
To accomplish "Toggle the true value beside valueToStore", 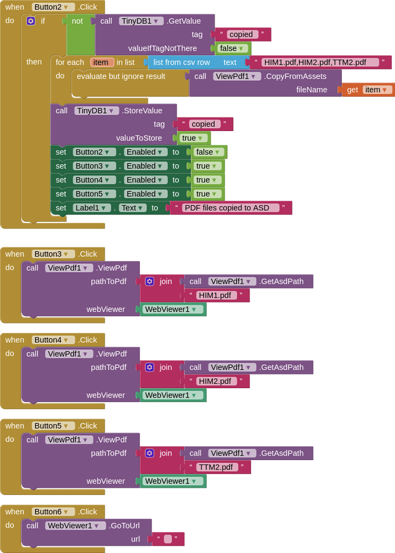I will tap(194, 138).
